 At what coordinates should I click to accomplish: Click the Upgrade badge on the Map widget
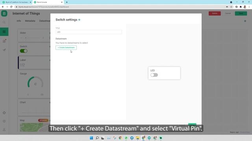[43, 120]
